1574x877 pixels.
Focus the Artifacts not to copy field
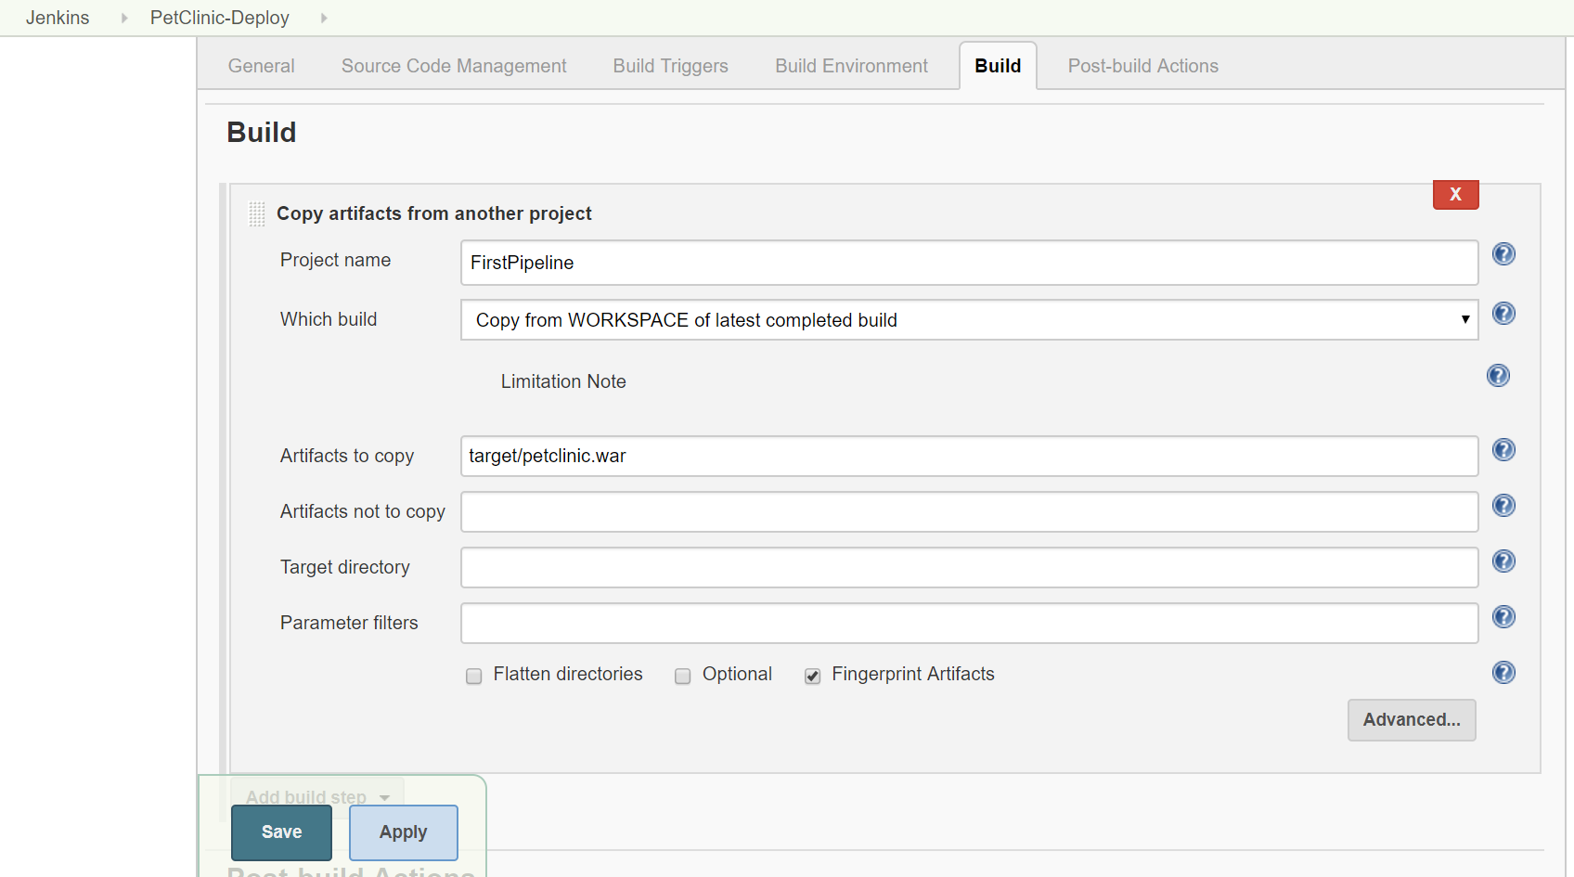point(969,511)
